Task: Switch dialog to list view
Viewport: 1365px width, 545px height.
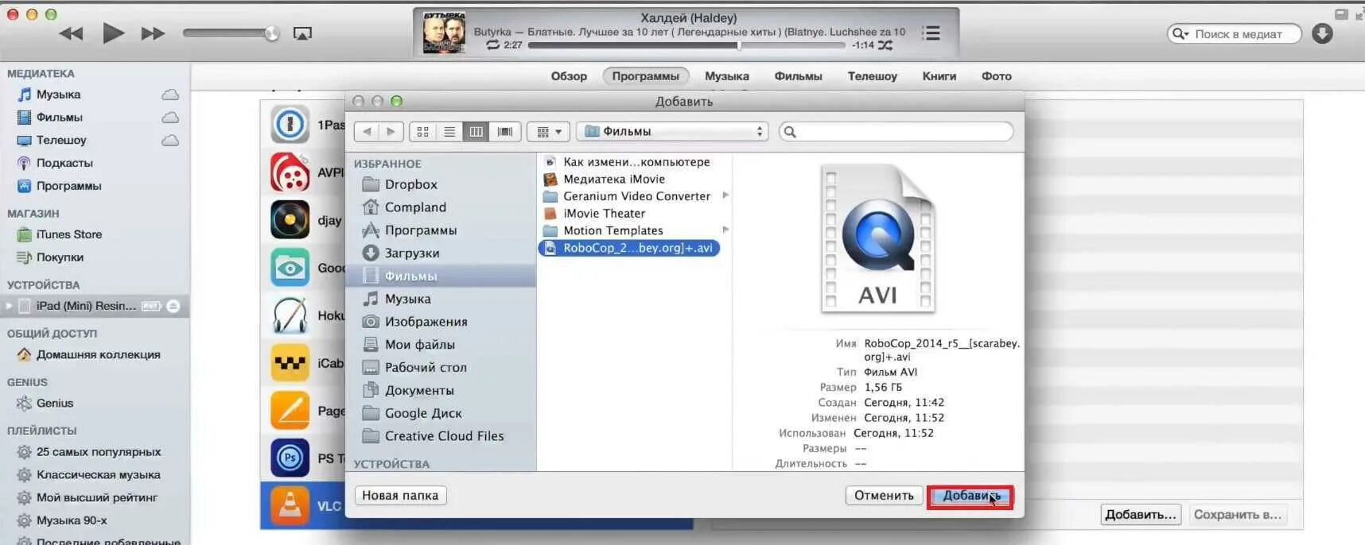Action: 449,132
